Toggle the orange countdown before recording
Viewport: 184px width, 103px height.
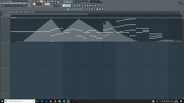click(x=41, y=1)
